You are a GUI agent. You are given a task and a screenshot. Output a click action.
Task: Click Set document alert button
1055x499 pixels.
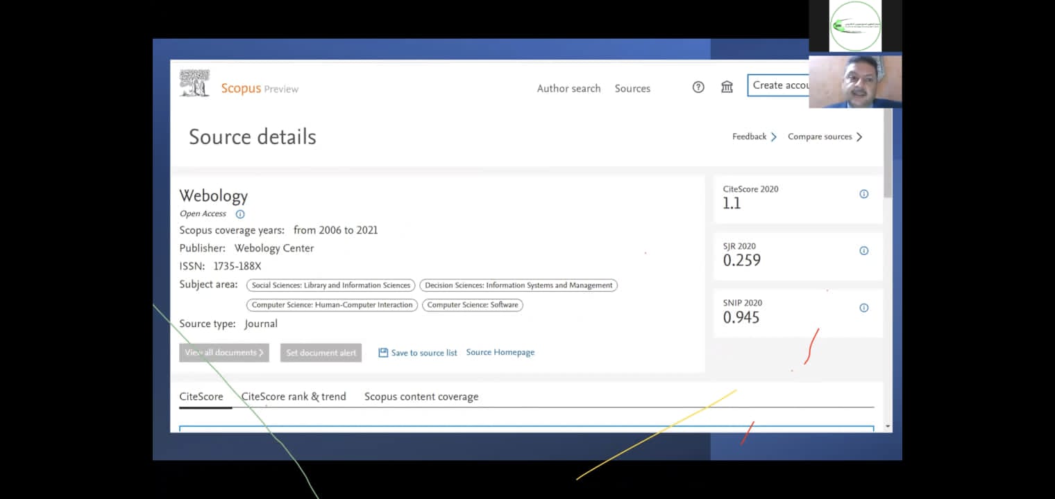[321, 353]
